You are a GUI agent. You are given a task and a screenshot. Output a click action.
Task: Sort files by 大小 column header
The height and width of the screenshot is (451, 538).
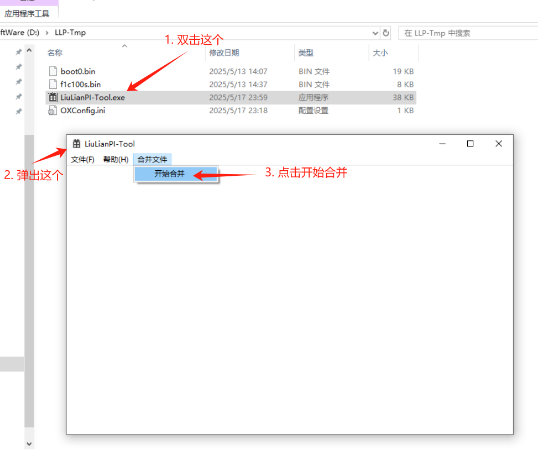[x=380, y=53]
